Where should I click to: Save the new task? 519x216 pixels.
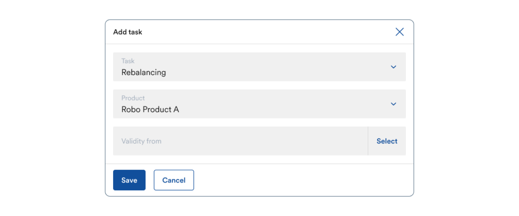click(129, 180)
